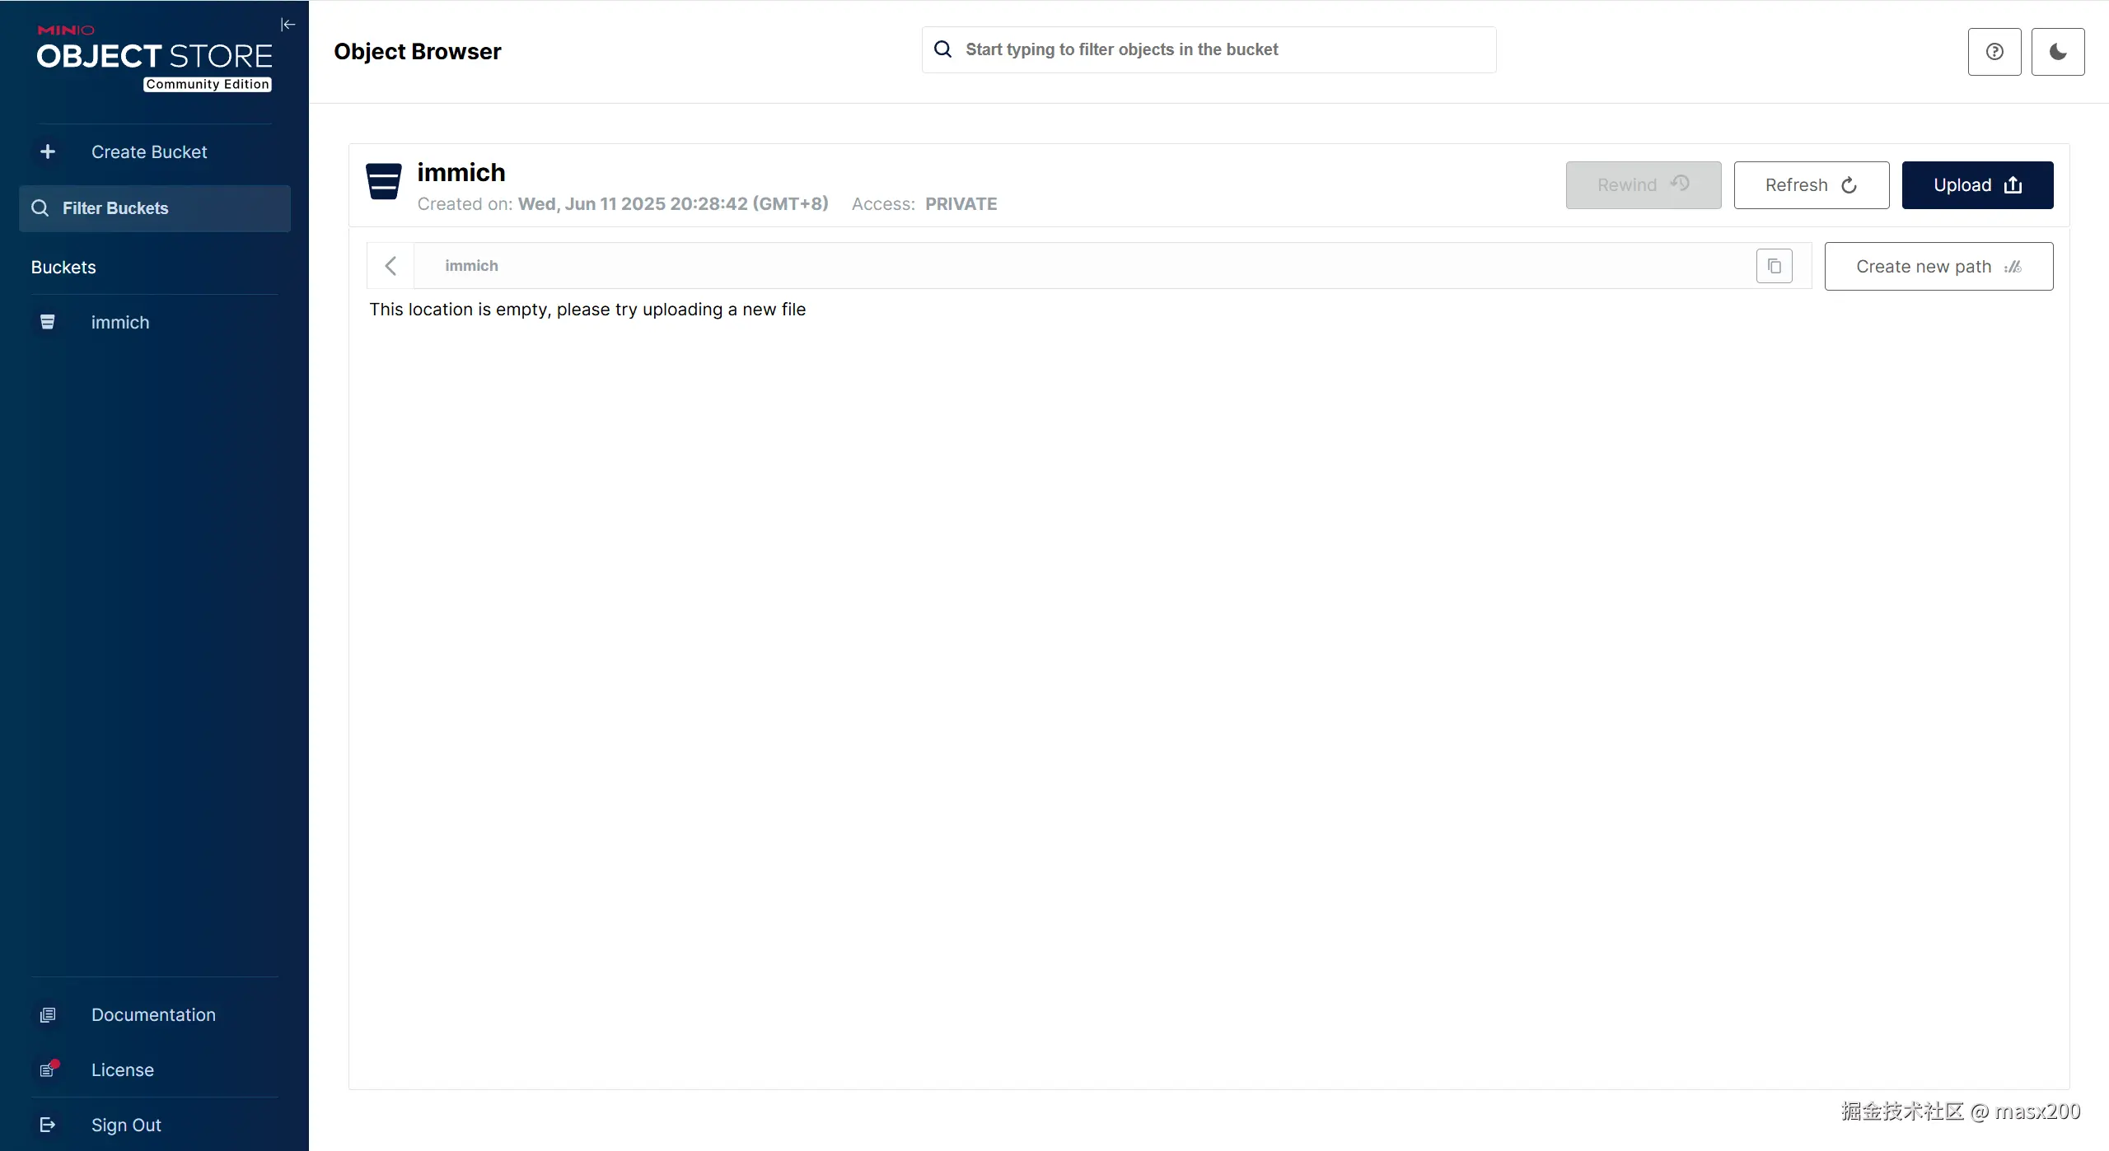Image resolution: width=2109 pixels, height=1151 pixels.
Task: Open help with the question mark icon
Action: pos(1994,52)
